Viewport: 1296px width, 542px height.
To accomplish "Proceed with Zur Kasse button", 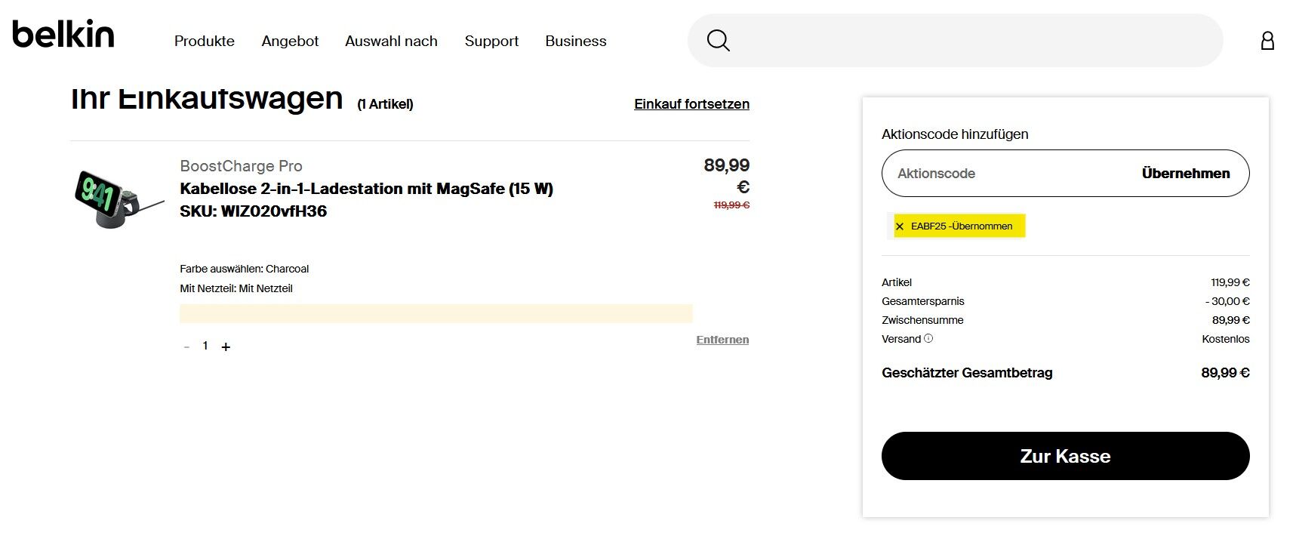I will pyautogui.click(x=1065, y=456).
